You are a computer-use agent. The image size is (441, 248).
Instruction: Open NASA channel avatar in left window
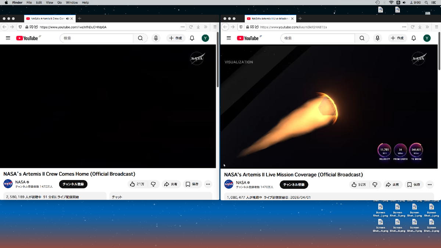(x=8, y=184)
